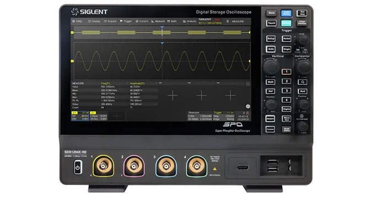Click the Freq(Z1) measurement column header
372x209 pixels.
106,84
